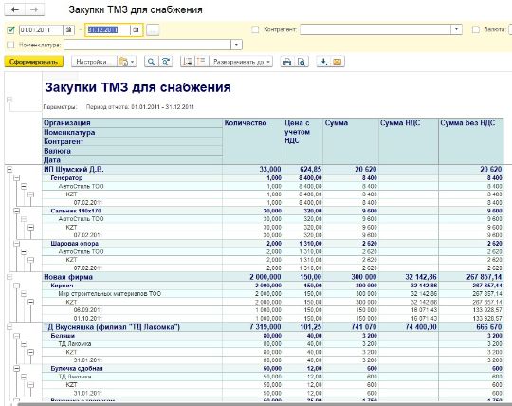Enable the Контрагент filter checkbox

[255, 29]
